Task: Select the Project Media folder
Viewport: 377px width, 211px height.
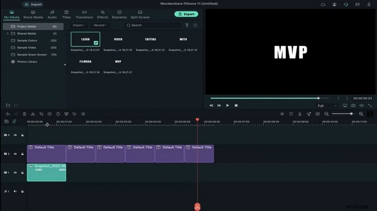Action: click(33, 26)
